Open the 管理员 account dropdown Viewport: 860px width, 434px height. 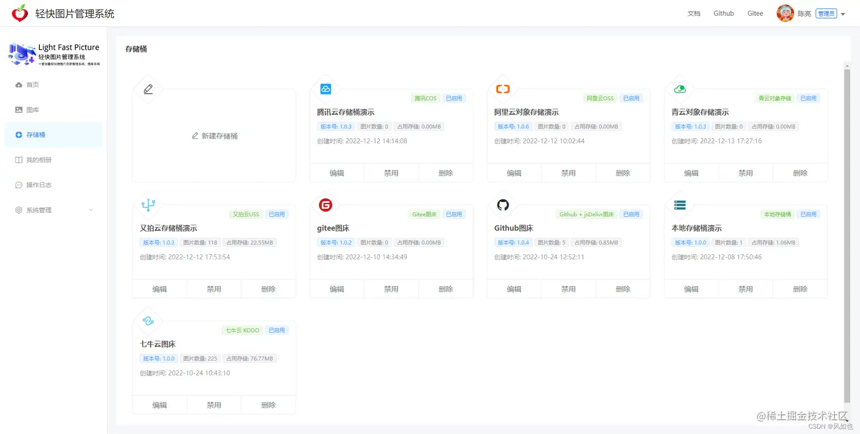[x=826, y=13]
